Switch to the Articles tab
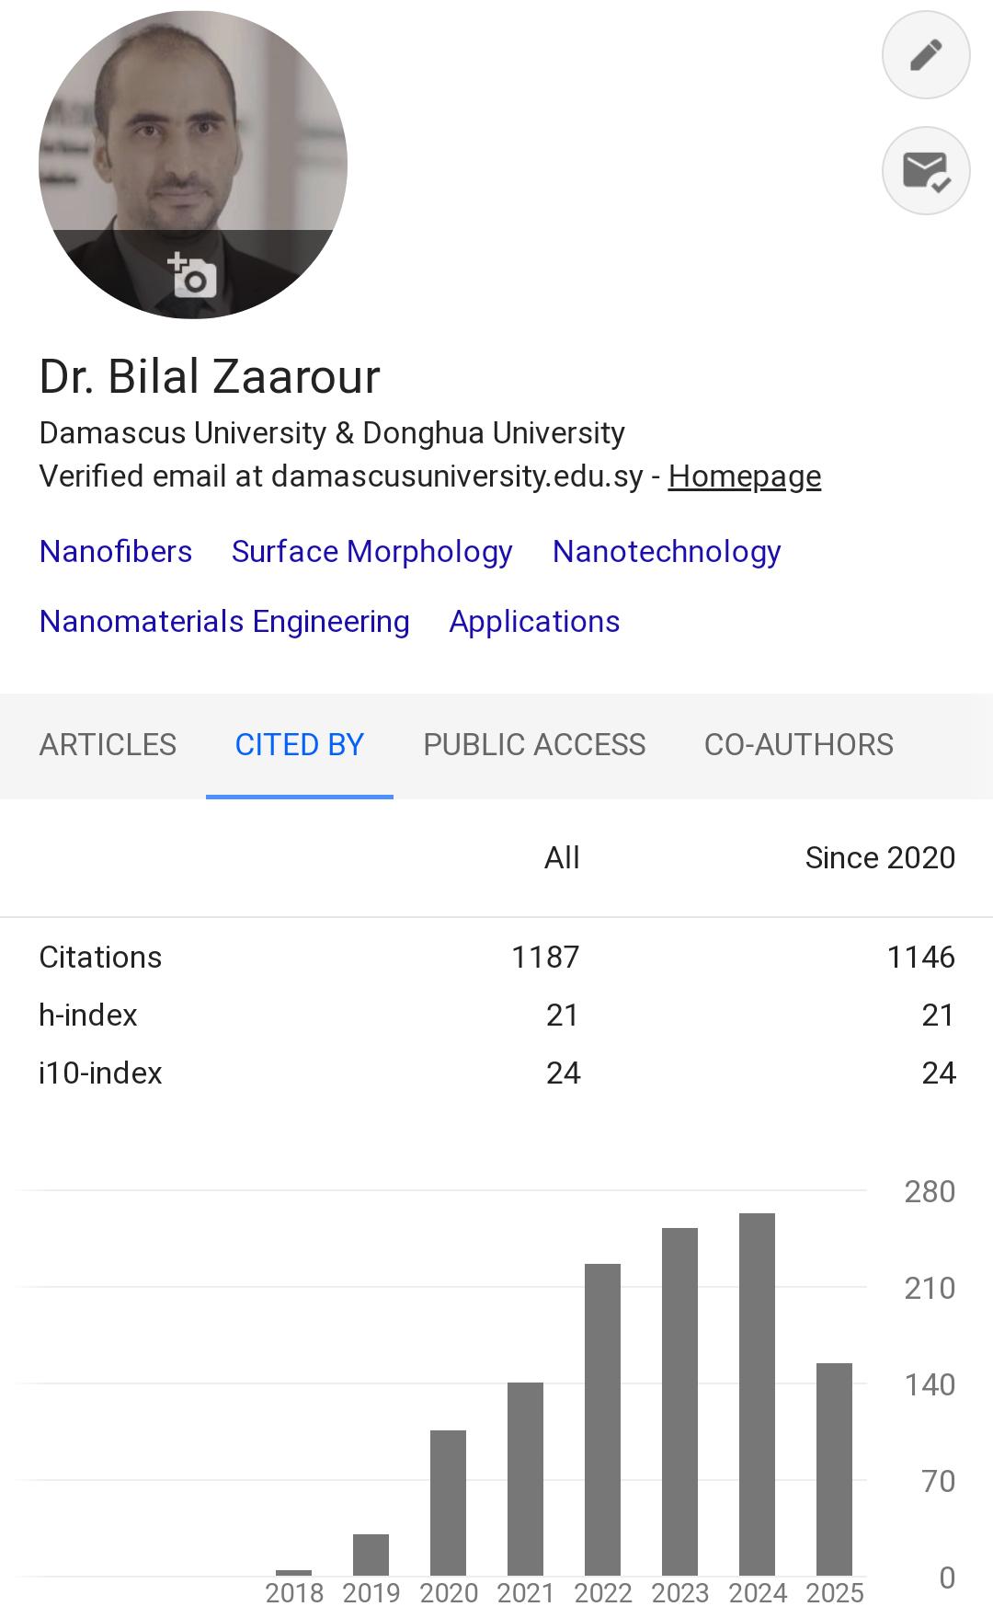Image resolution: width=993 pixels, height=1618 pixels. click(x=108, y=745)
